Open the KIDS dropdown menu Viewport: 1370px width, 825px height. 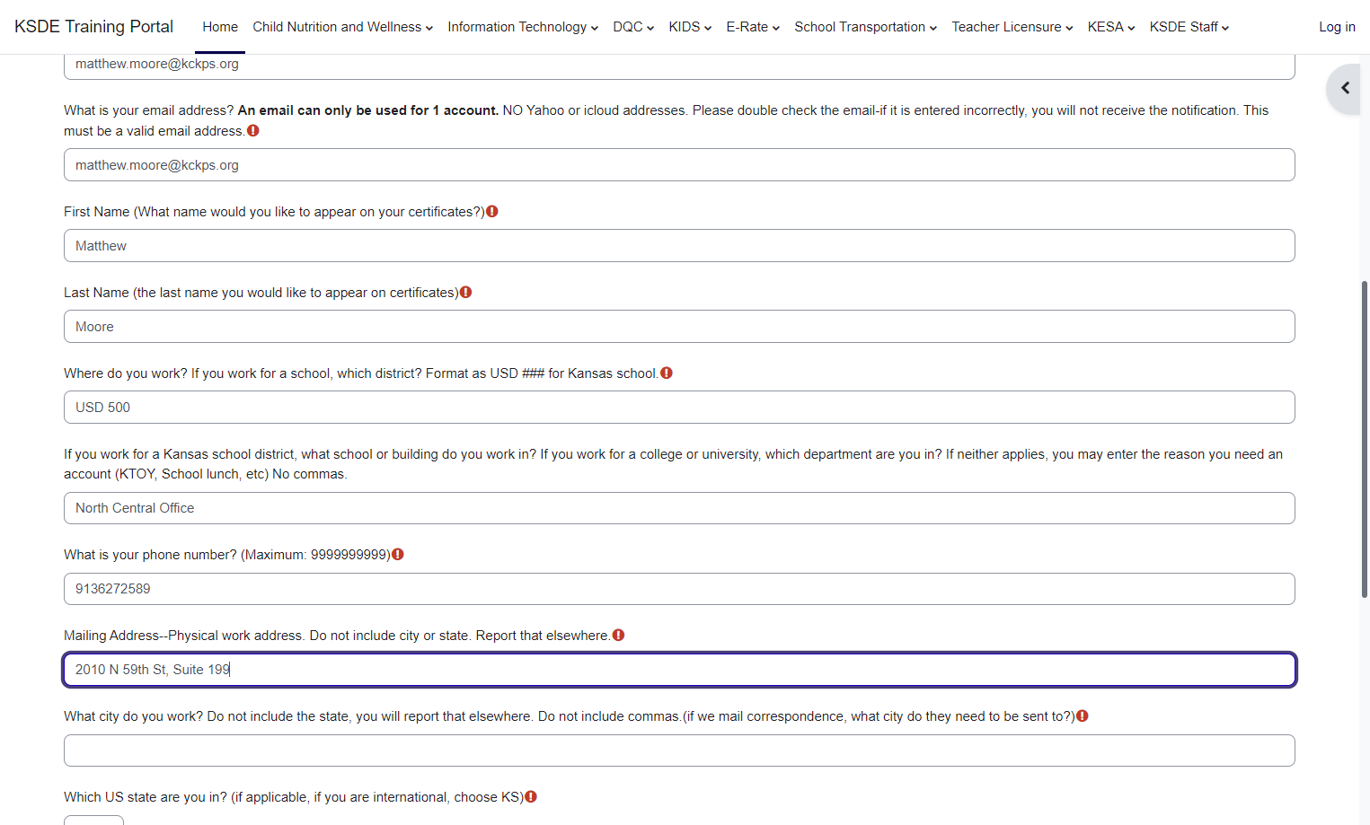[x=690, y=27]
